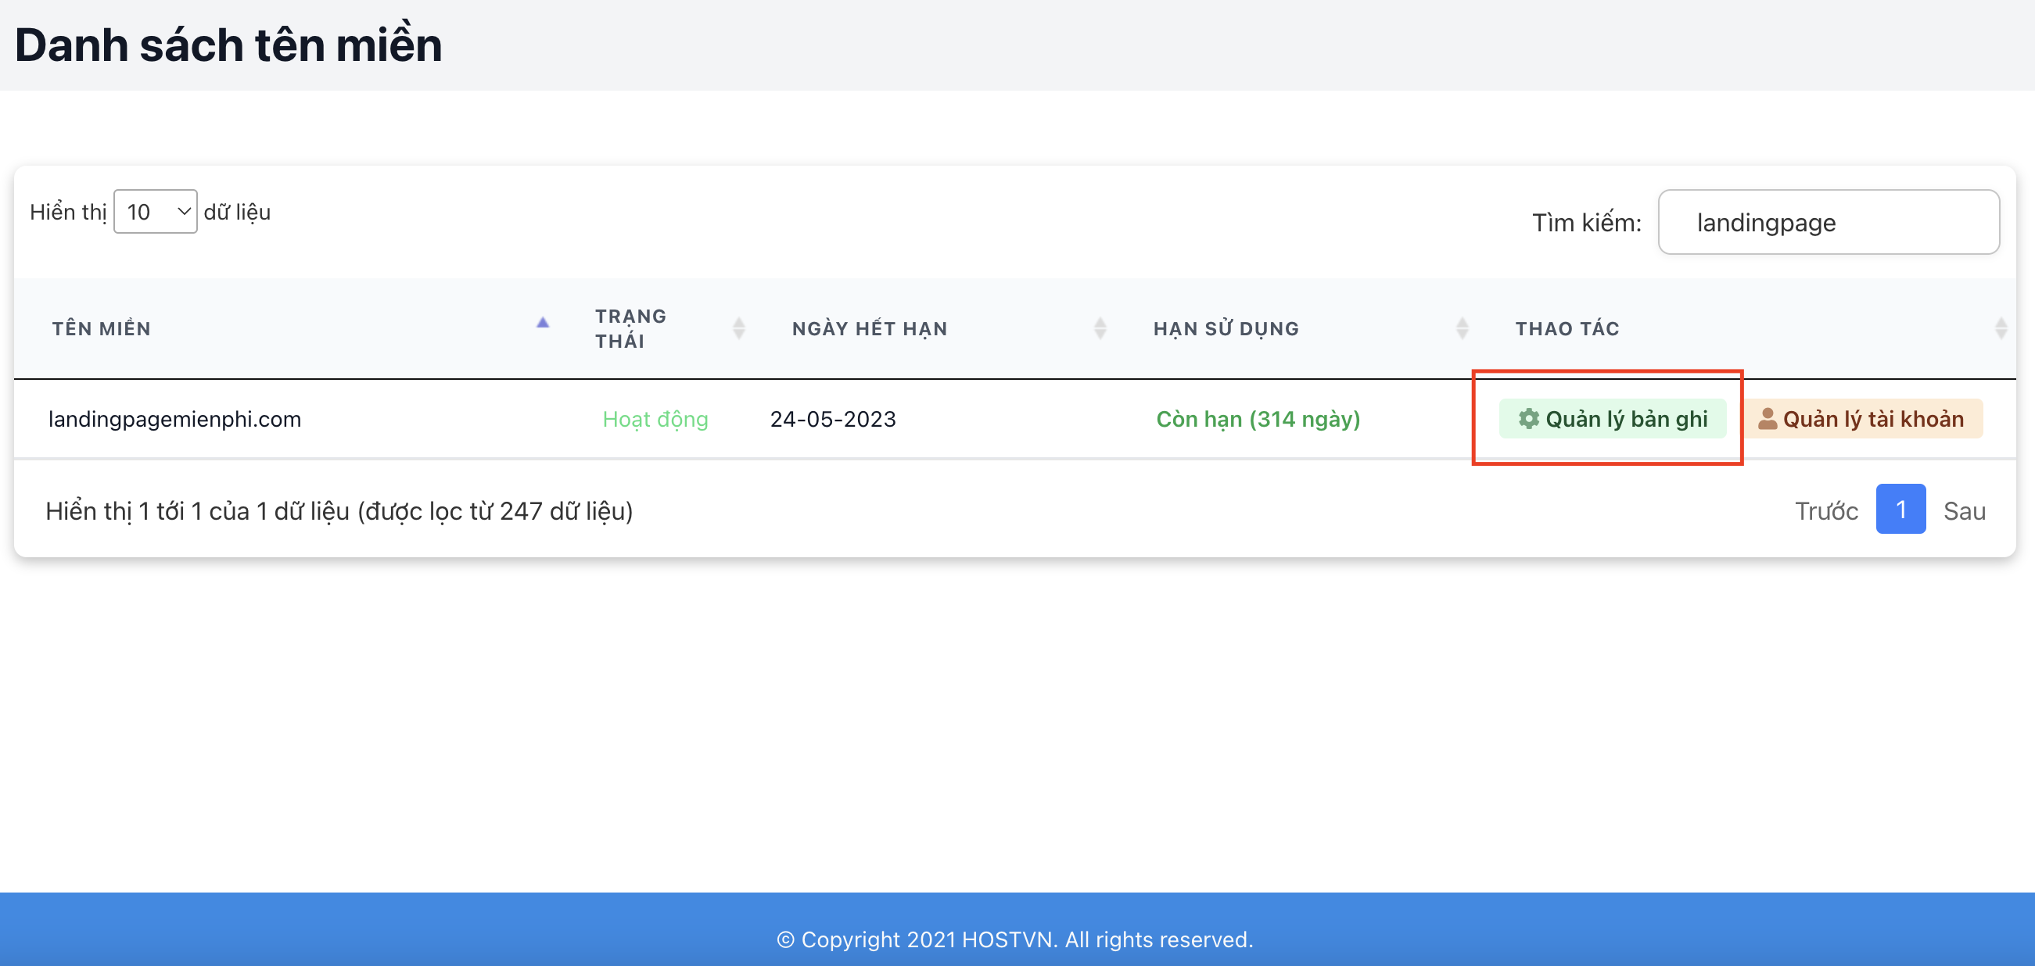Click the user icon in Quản lý tài khoản
Image resolution: width=2035 pixels, height=966 pixels.
[1768, 418]
